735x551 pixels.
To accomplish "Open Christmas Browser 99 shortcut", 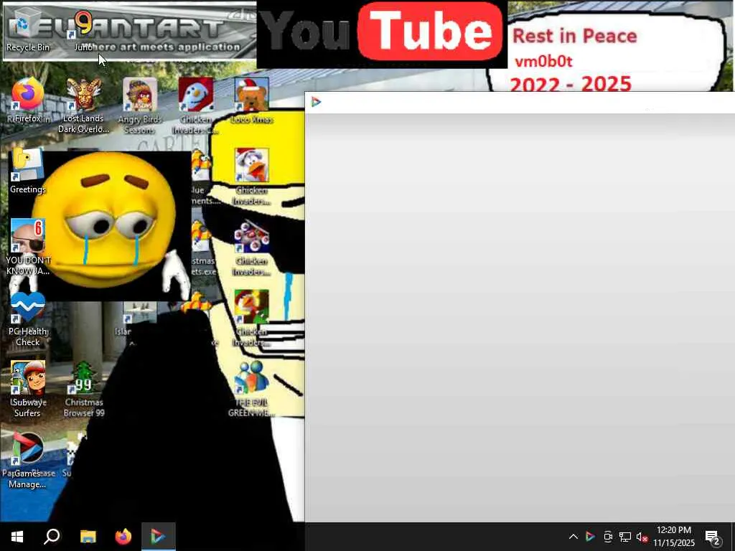I will click(x=84, y=389).
